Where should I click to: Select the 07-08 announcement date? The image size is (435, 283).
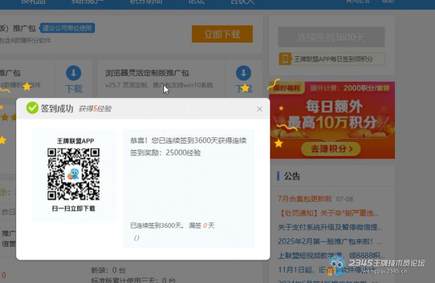[x=345, y=199]
